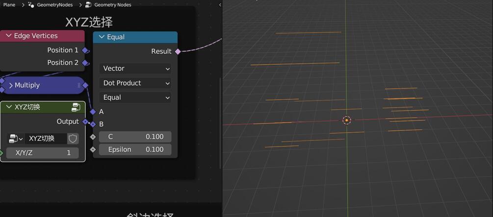Click the 3D cursor at viewport origin
493x217 pixels.
point(346,121)
